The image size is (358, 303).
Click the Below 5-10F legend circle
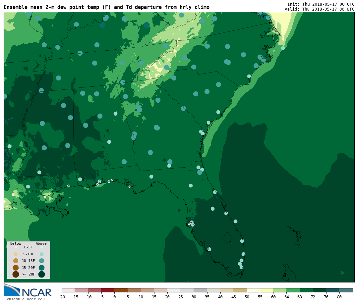[x=16, y=254]
